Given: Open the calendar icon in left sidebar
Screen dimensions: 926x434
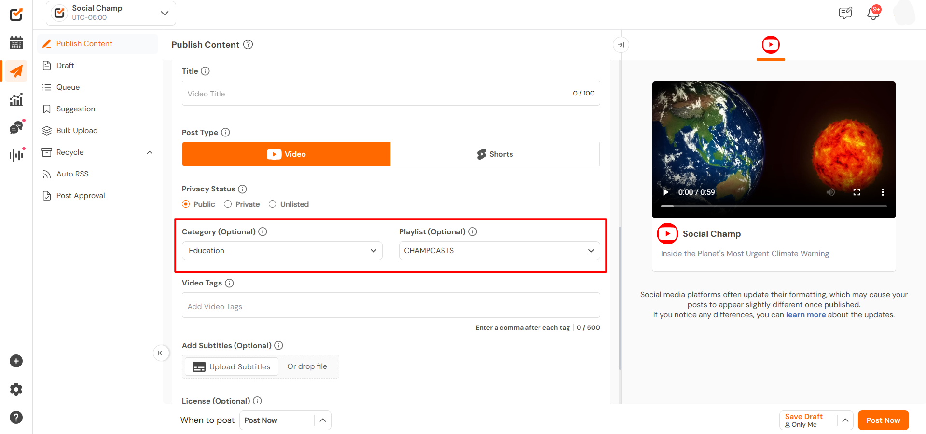Looking at the screenshot, I should click(16, 43).
